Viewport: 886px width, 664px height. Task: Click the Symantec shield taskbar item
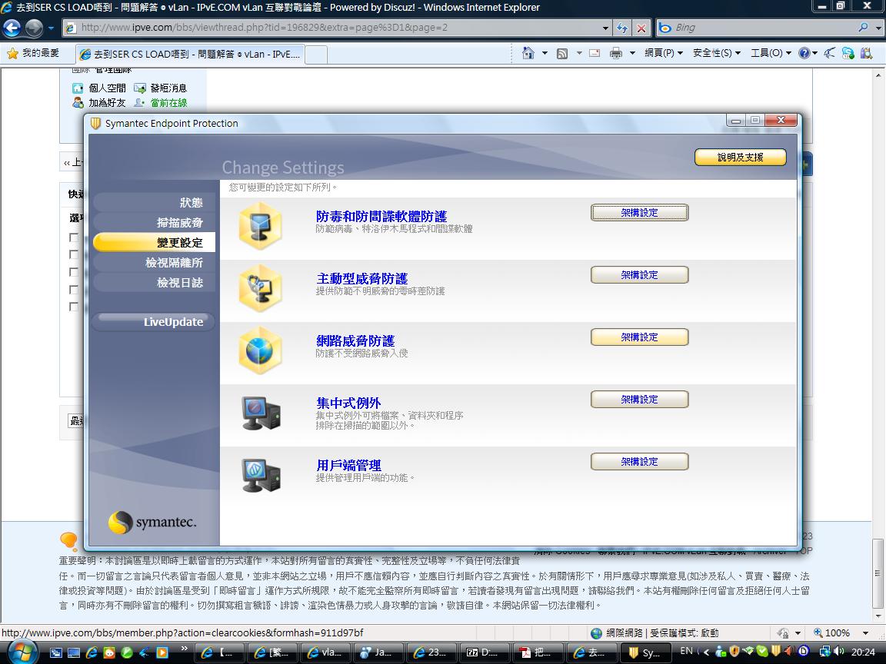[x=645, y=652]
